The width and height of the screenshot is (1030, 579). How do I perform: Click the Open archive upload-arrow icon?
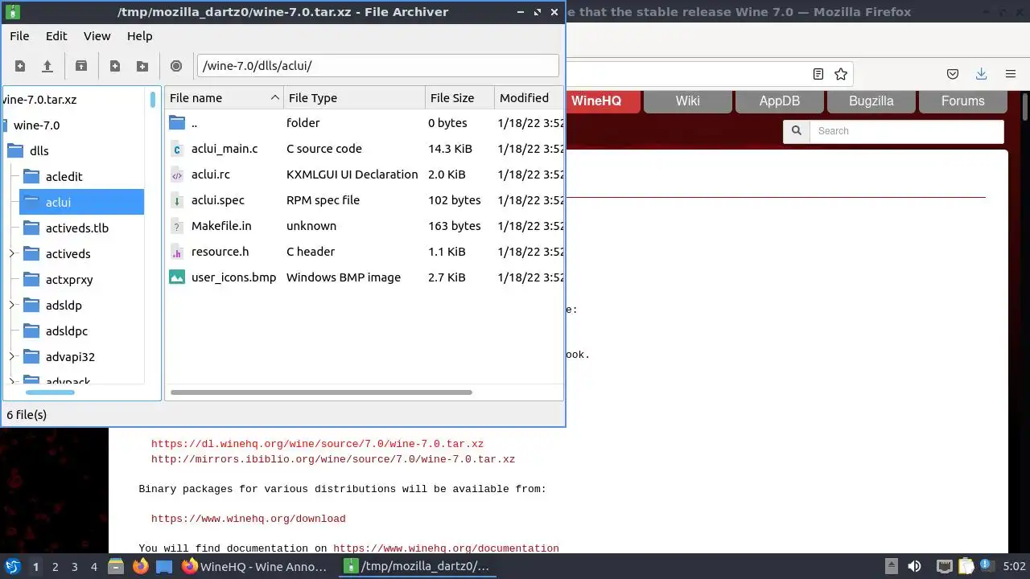tap(47, 66)
